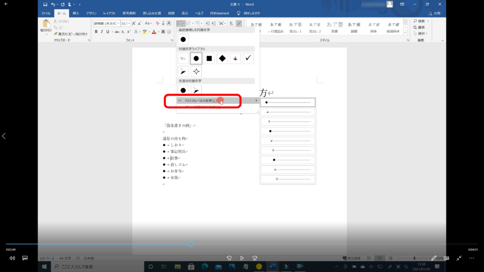The width and height of the screenshot is (484, 272).
Task: Open the font size dropdown
Action: click(131, 23)
